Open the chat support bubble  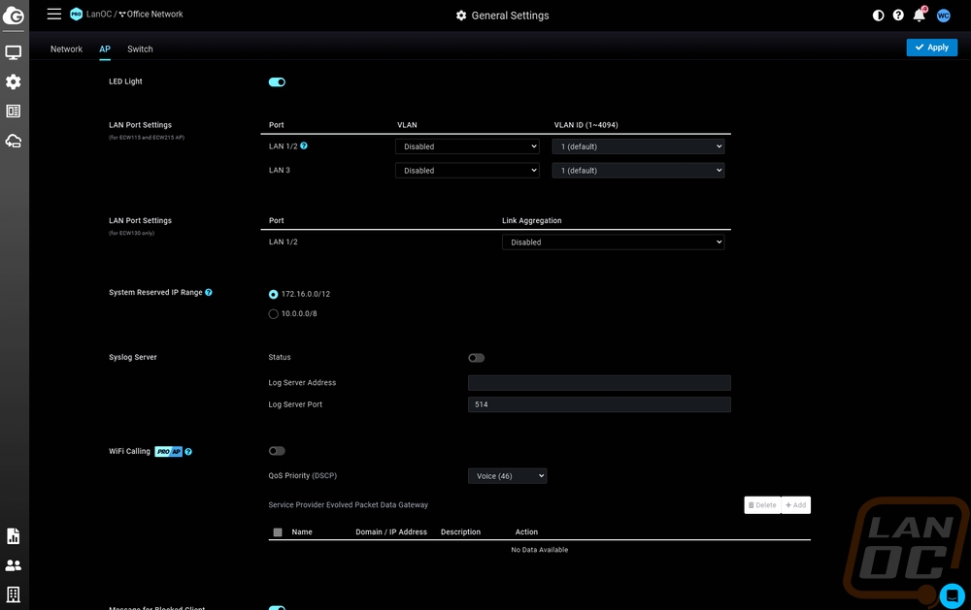(x=952, y=594)
